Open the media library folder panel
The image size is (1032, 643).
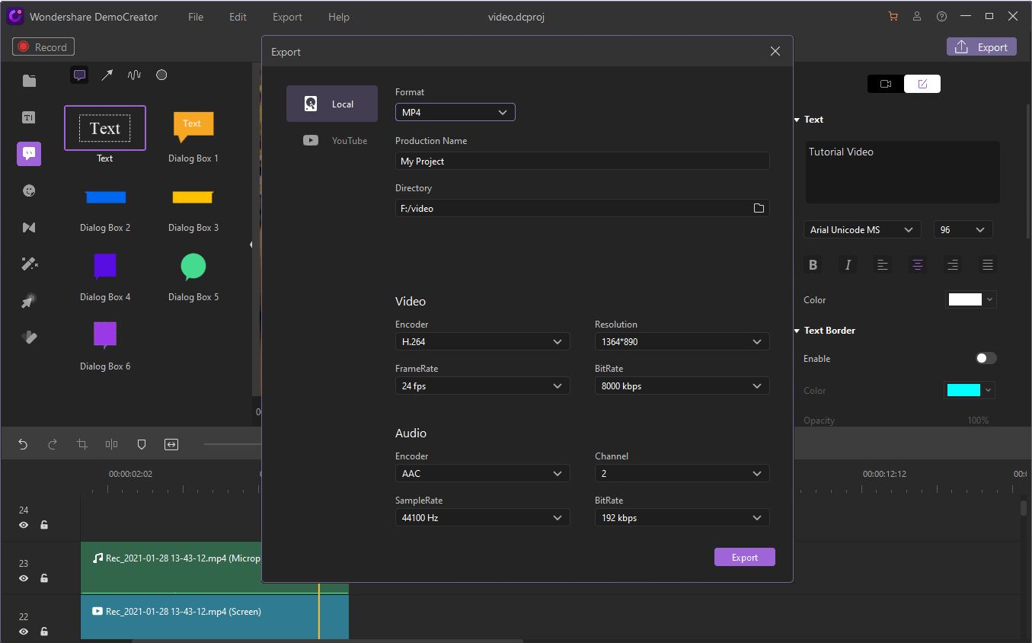tap(29, 81)
